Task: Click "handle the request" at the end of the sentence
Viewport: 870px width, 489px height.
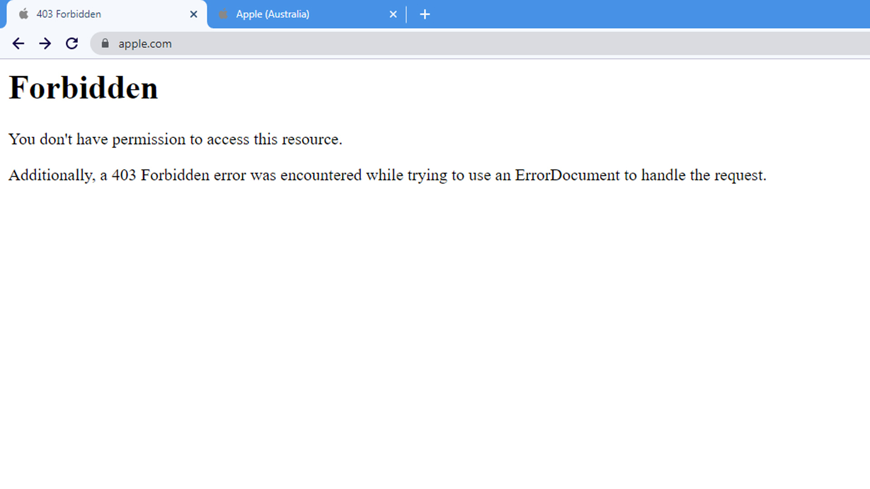Action: [703, 175]
